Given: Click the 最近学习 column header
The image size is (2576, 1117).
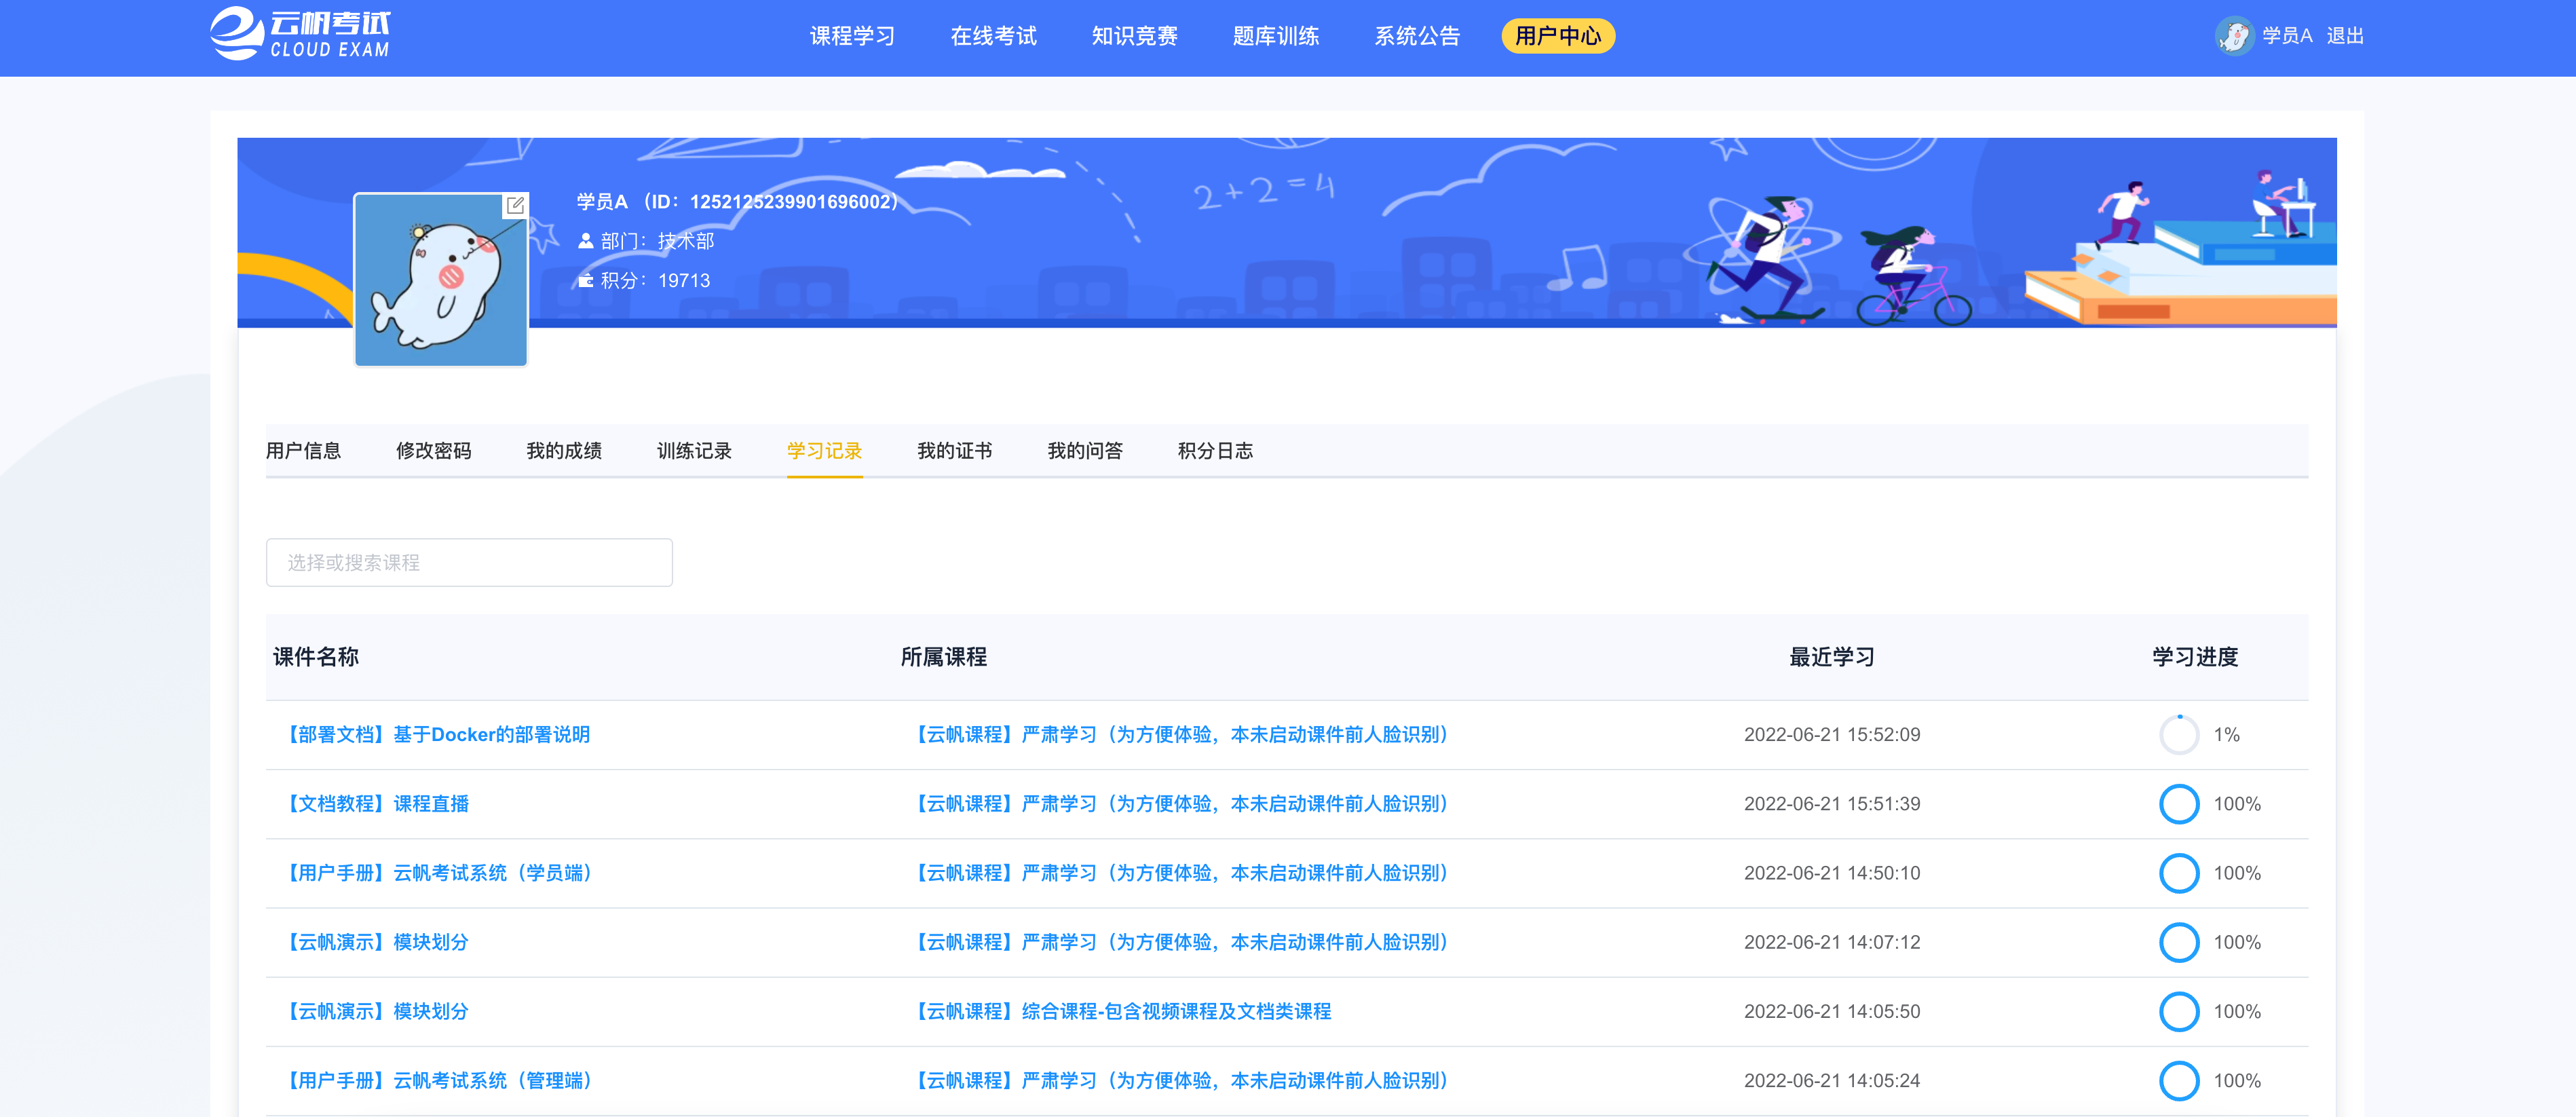Looking at the screenshot, I should 1831,657.
